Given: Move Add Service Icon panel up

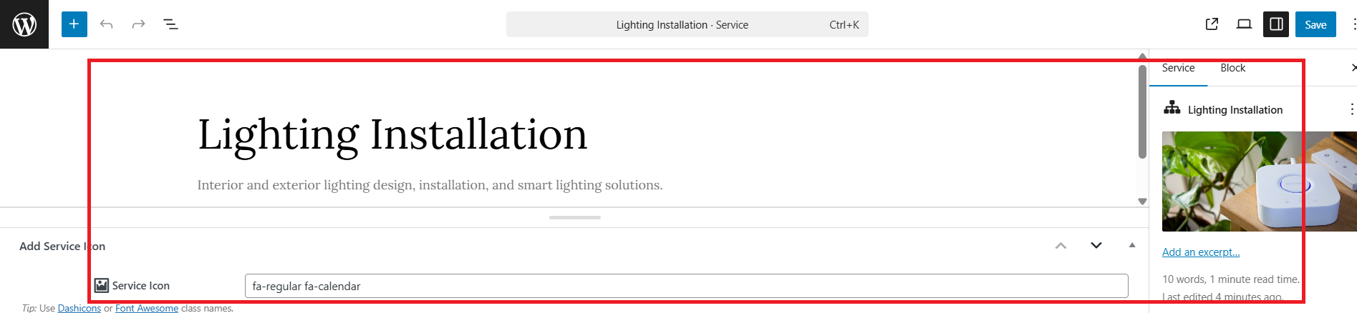Looking at the screenshot, I should click(x=1061, y=246).
